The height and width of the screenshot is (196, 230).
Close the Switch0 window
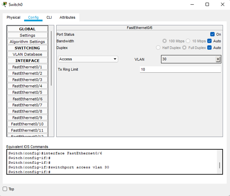coord(222,4)
